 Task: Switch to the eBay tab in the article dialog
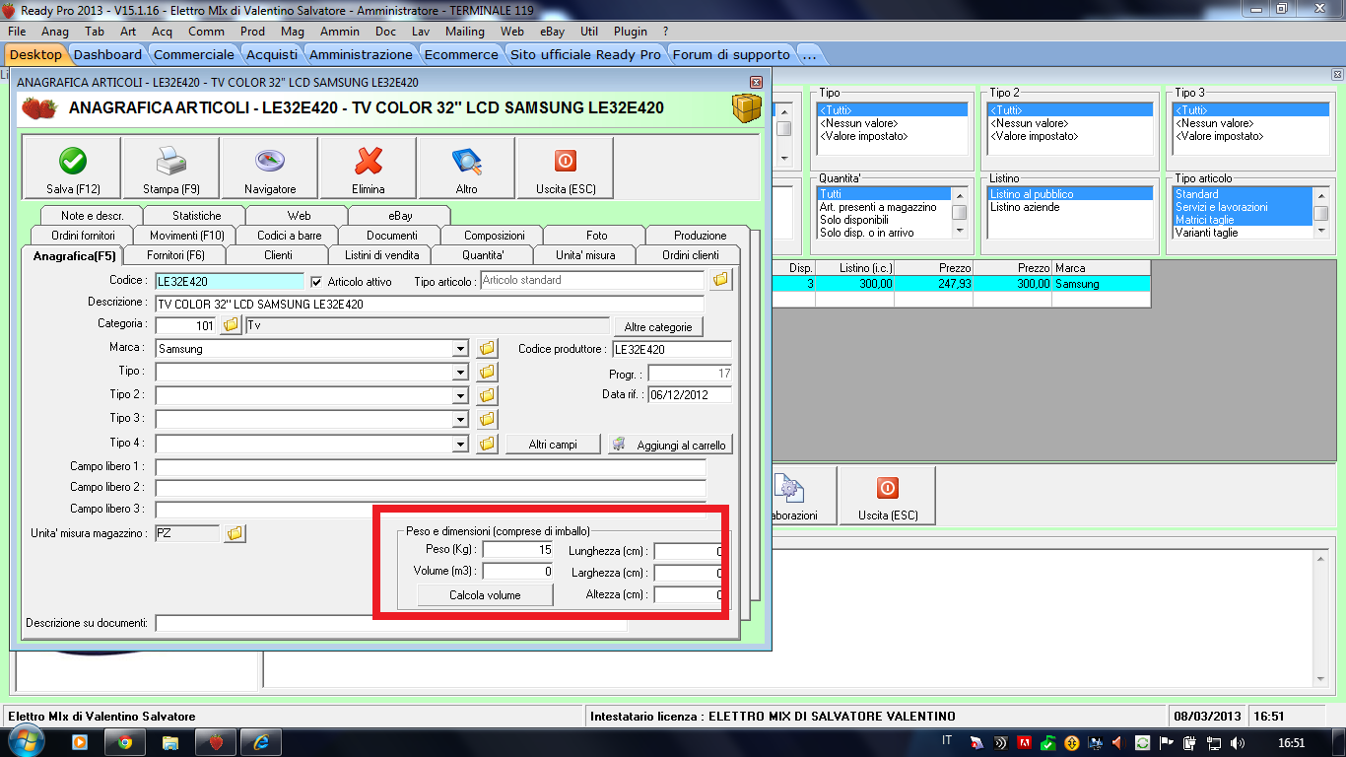click(x=400, y=215)
